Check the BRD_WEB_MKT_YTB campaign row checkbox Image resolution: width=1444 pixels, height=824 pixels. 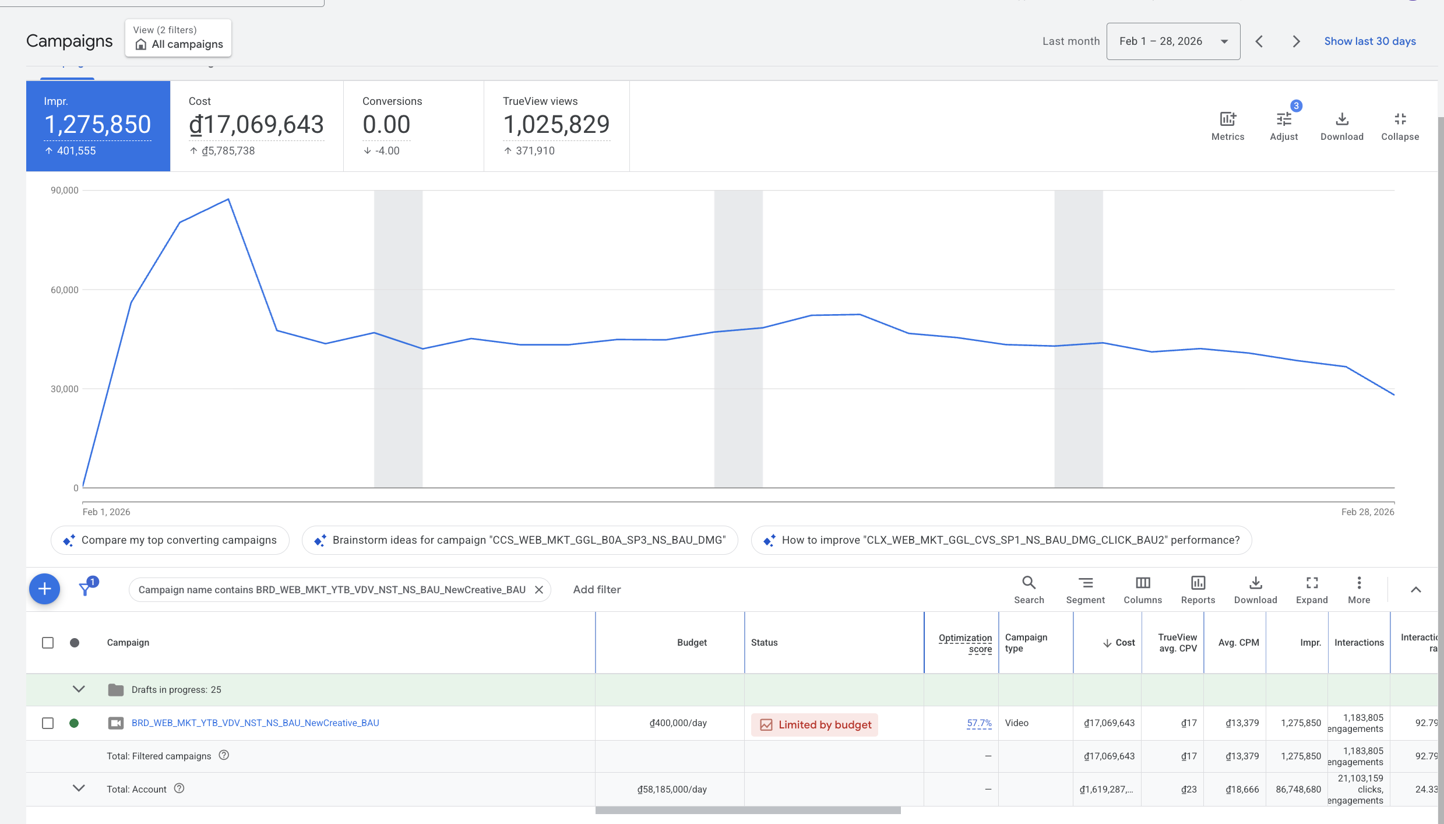coord(48,723)
